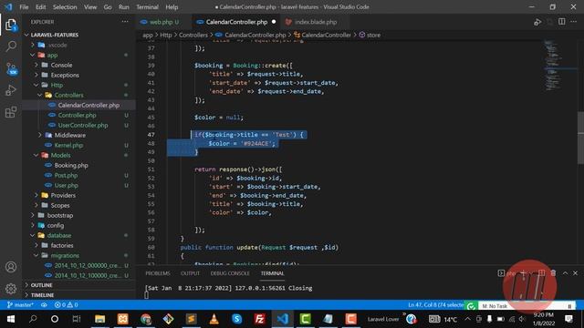Switch to the index.blade.php tab

coord(316,22)
